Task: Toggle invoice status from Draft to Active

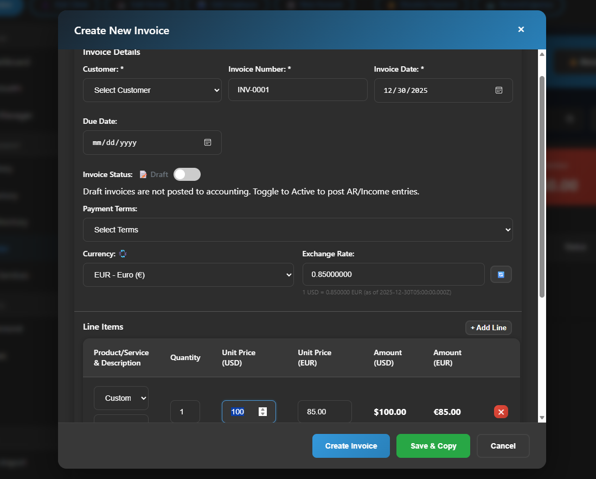Action: (187, 174)
